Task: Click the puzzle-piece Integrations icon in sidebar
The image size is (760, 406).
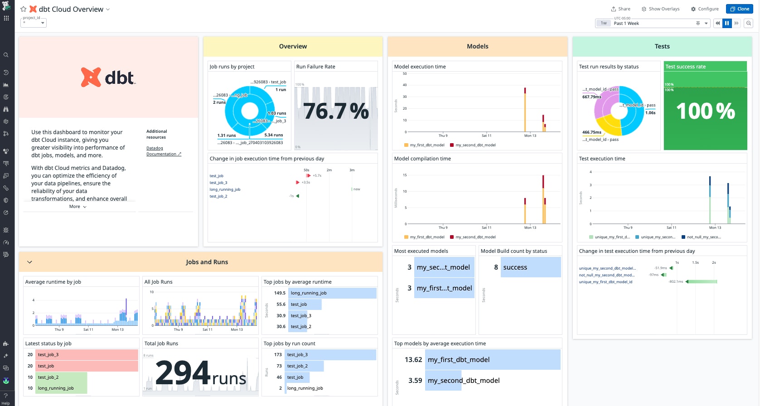Action: pyautogui.click(x=6, y=343)
